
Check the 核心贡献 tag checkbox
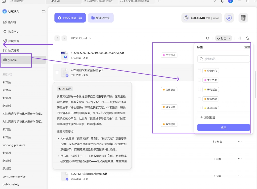(199, 99)
